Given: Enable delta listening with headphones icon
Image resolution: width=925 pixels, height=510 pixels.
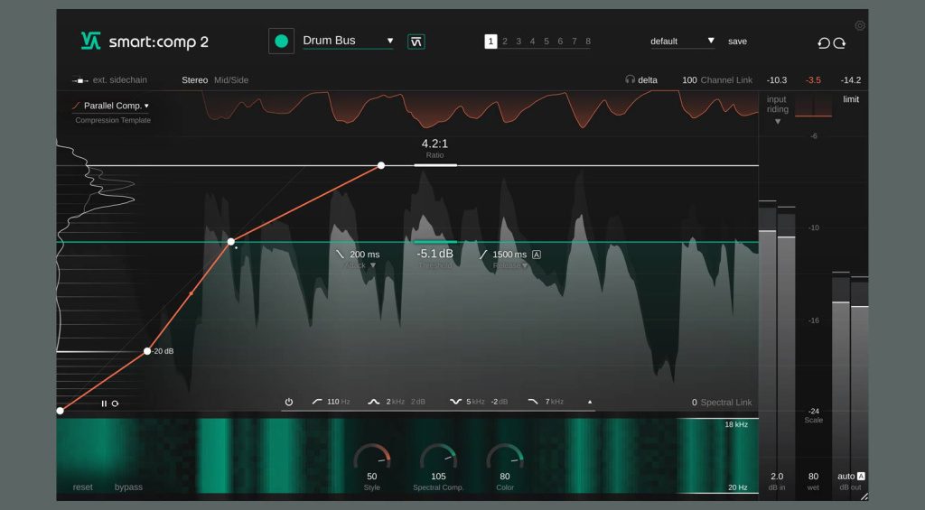Looking at the screenshot, I should [631, 79].
